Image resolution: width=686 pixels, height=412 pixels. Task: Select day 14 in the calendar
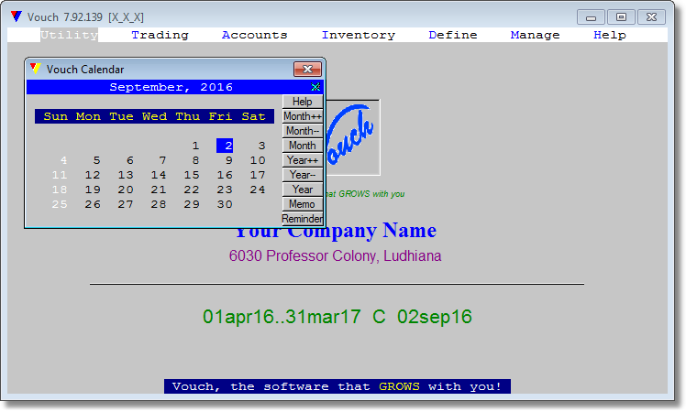pyautogui.click(x=159, y=175)
